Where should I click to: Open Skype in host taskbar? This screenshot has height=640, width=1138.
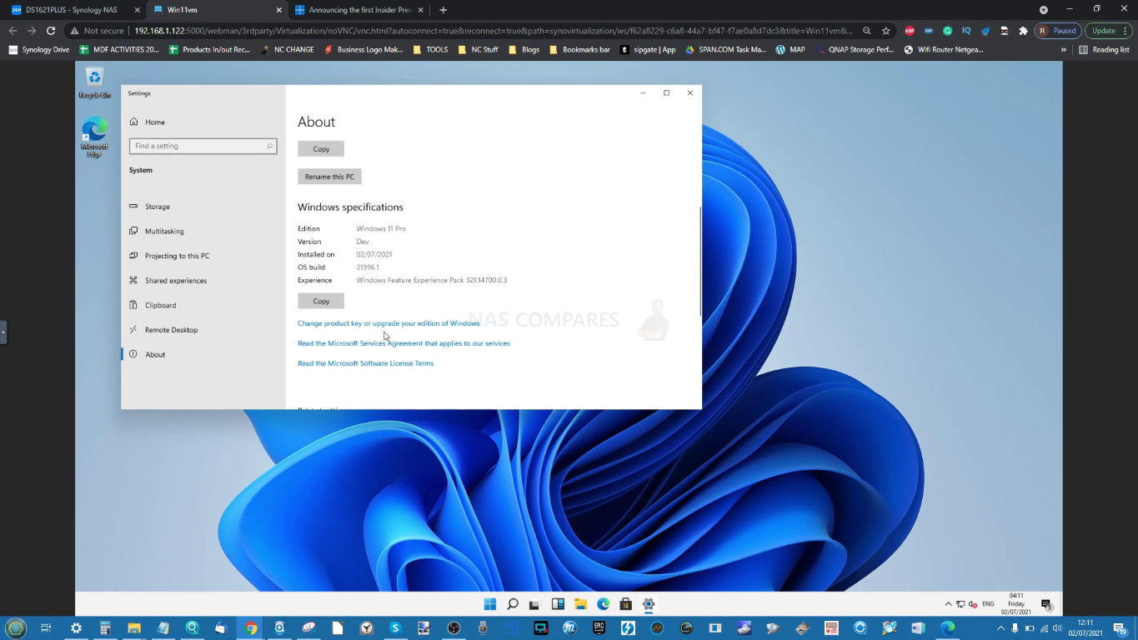click(x=395, y=628)
